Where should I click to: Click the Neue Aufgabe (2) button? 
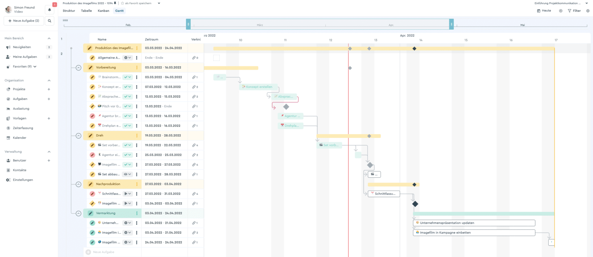24,21
